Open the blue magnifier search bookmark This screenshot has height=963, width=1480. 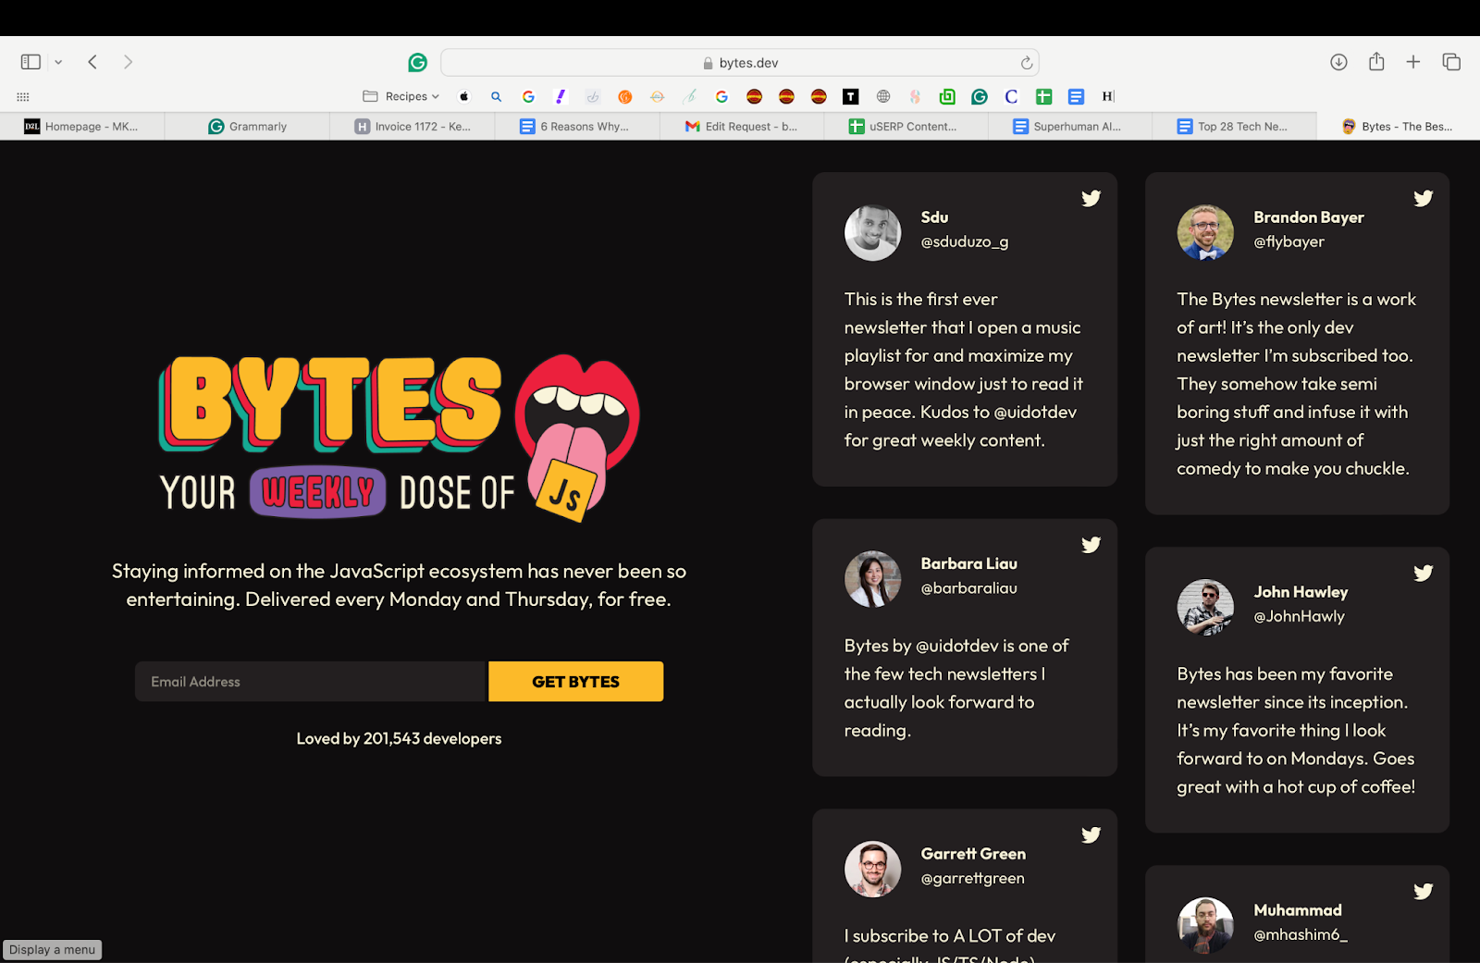pos(496,96)
